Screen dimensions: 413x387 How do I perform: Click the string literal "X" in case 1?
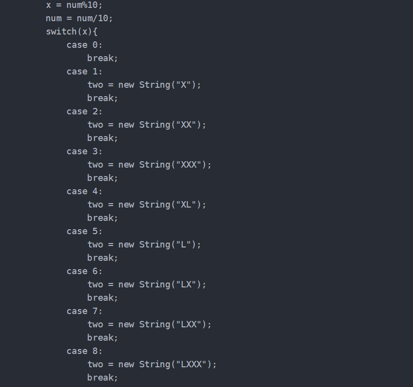click(183, 85)
